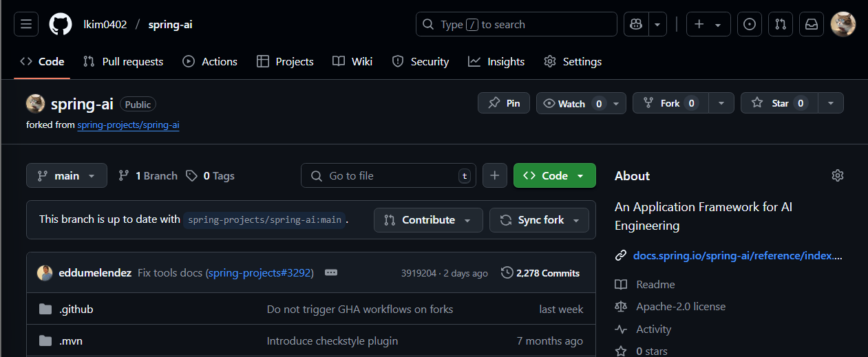
Task: Open forked-from spring-projects/spring-ai link
Action: (128, 125)
